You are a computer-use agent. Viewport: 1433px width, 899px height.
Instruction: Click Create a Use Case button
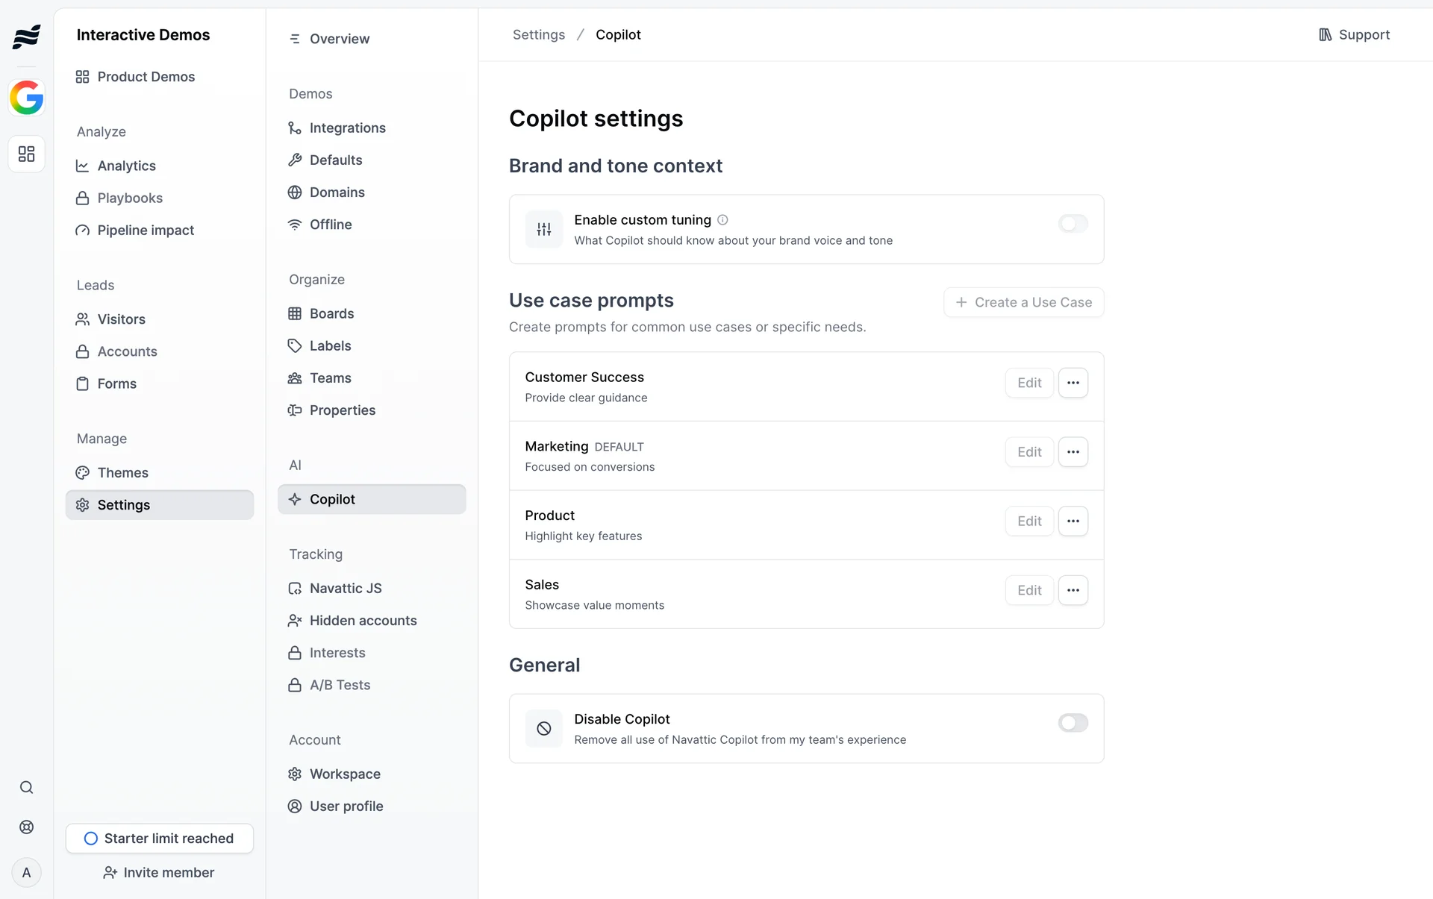coord(1023,302)
